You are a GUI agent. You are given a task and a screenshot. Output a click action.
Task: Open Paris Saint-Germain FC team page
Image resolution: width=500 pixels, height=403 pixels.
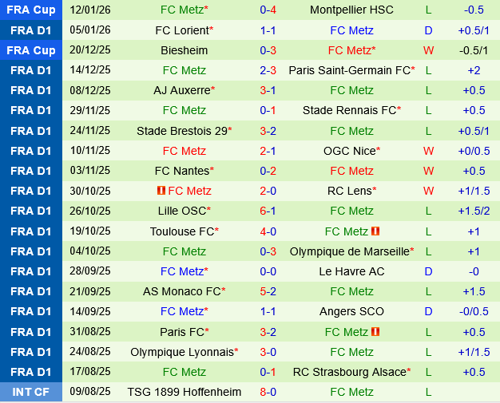(350, 70)
